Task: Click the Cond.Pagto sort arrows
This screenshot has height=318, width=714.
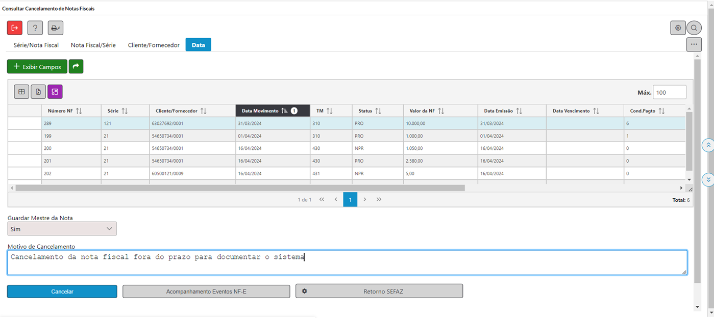Action: [x=661, y=111]
